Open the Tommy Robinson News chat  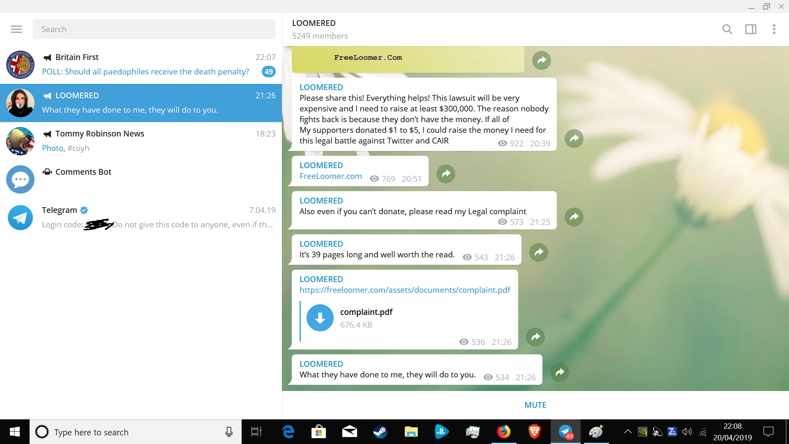pyautogui.click(x=141, y=141)
